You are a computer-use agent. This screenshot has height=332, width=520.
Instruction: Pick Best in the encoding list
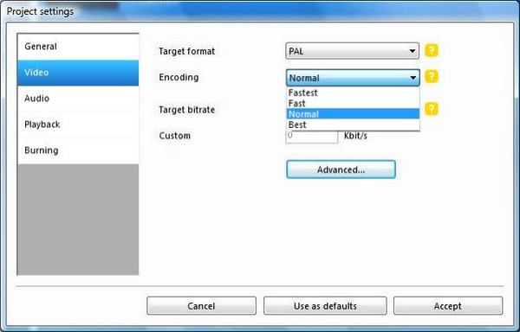click(353, 124)
